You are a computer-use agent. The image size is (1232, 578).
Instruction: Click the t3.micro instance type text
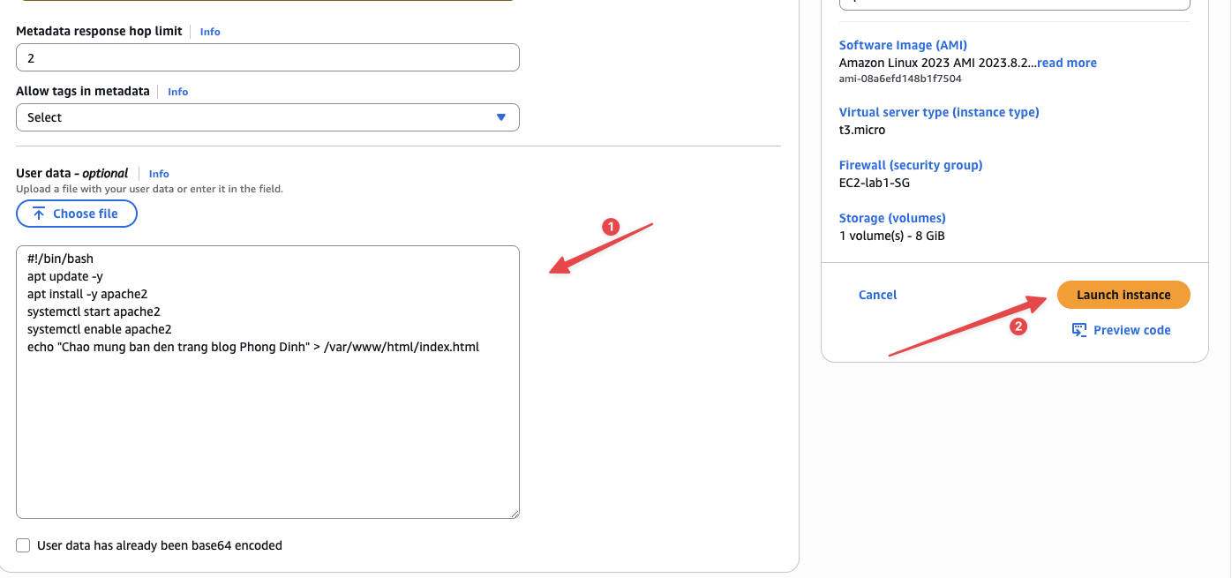pyautogui.click(x=862, y=130)
